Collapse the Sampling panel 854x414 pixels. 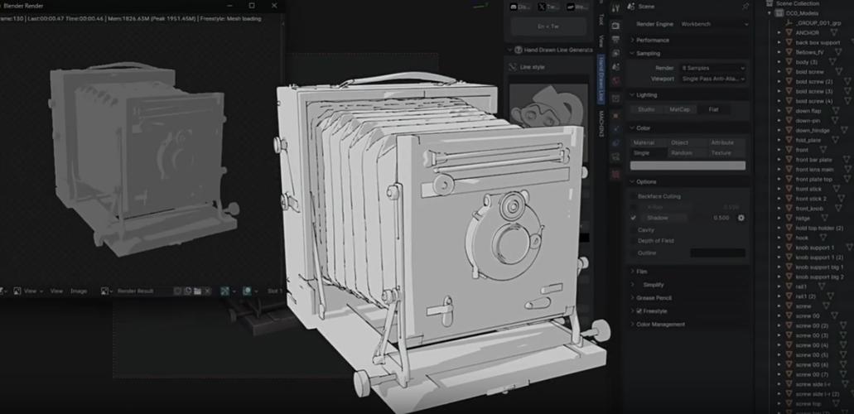pos(648,53)
